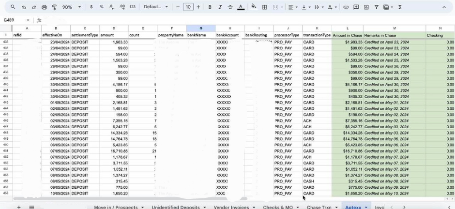Viewport: 455px width, 209px height.
Task: Increase font size with plus button
Action: click(x=198, y=7)
